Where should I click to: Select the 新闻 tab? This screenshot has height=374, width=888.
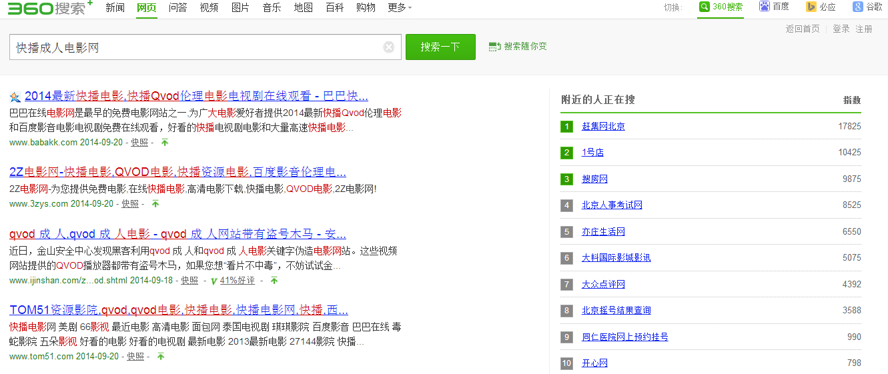[x=115, y=7]
